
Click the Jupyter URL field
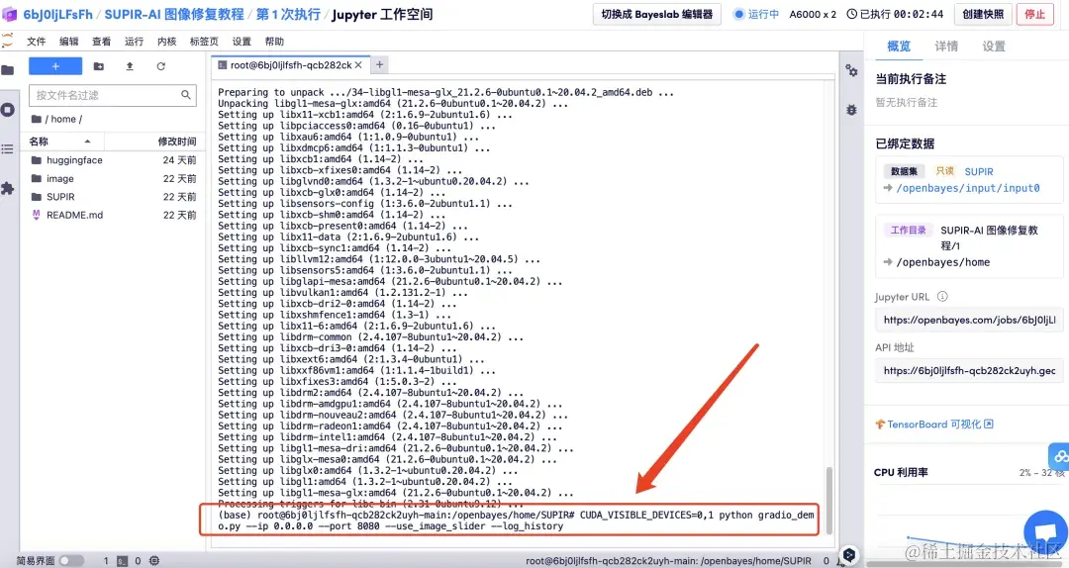[x=969, y=320]
